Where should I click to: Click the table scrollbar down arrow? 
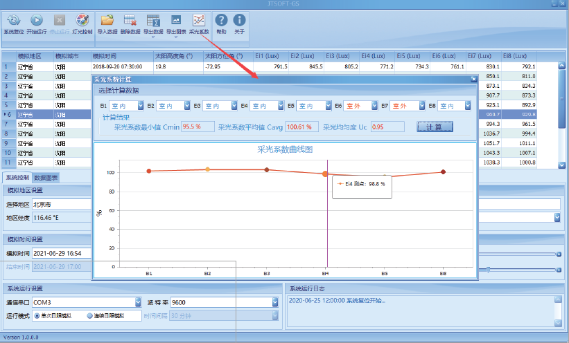pyautogui.click(x=561, y=165)
